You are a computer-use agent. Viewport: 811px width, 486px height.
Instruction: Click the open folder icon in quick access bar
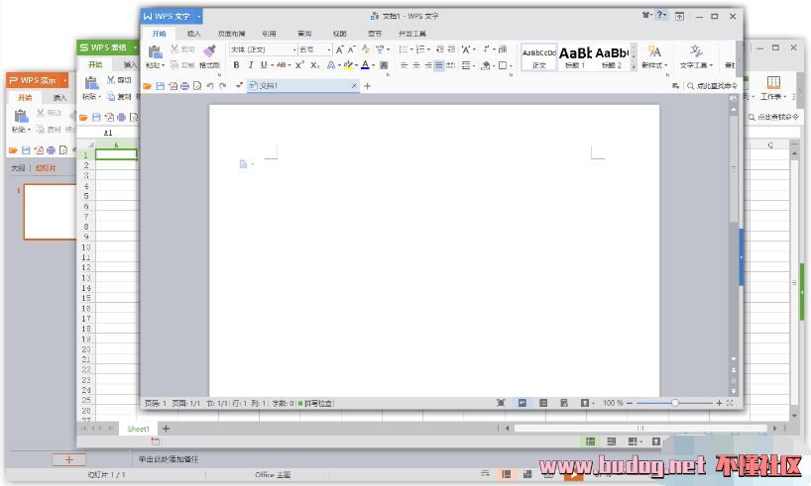coord(148,86)
